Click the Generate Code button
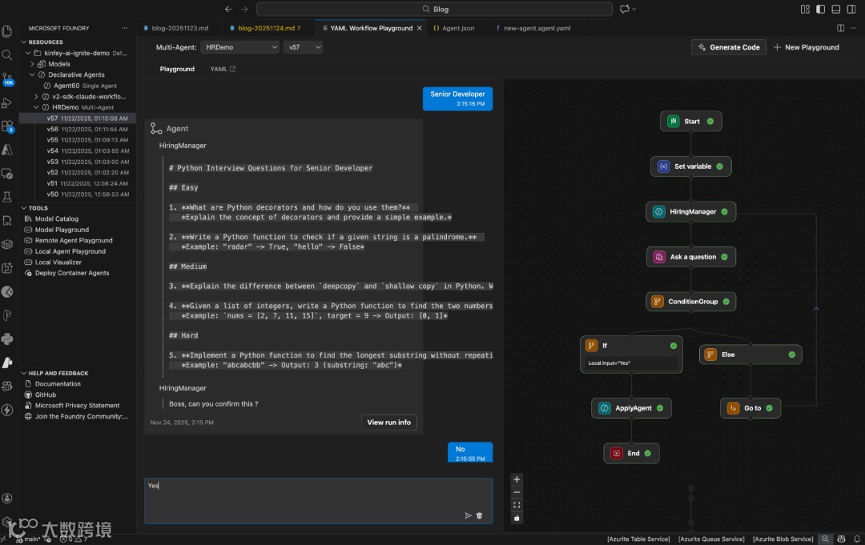 pyautogui.click(x=728, y=47)
